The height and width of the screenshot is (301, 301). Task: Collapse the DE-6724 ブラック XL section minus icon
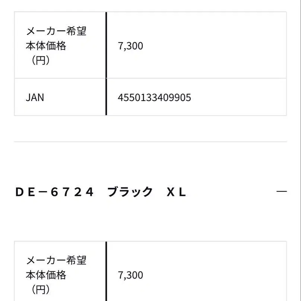(x=282, y=191)
